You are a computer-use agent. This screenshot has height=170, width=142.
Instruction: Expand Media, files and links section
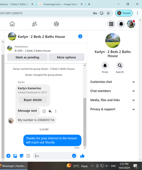point(113,100)
